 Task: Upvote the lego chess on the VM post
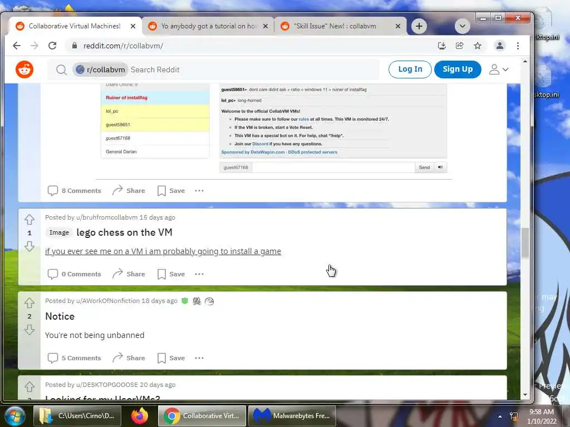30,219
